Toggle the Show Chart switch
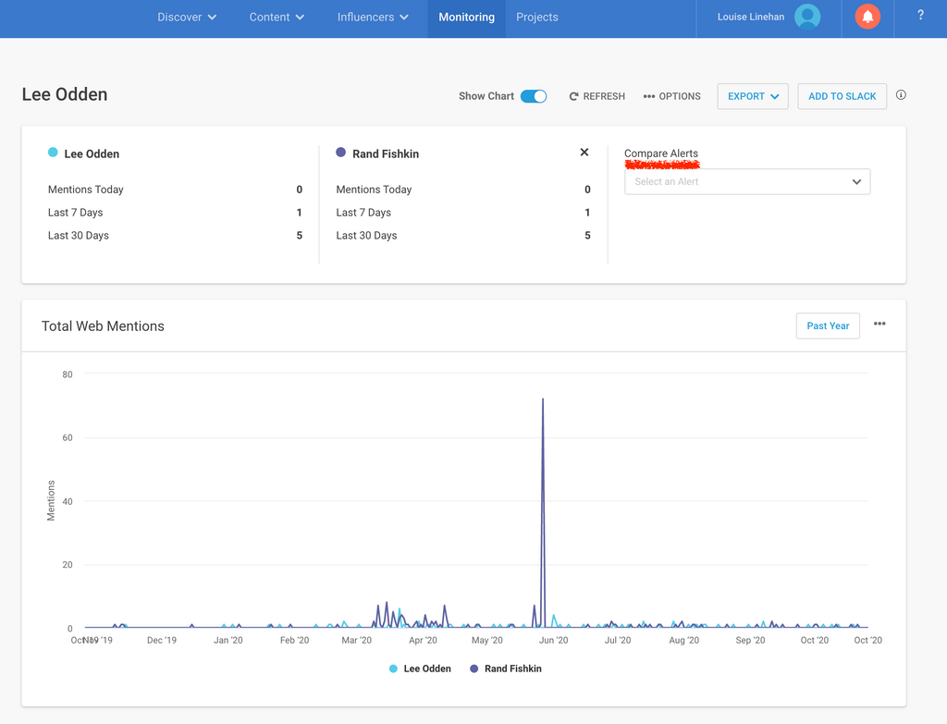Screen dimensions: 947x724 point(534,96)
